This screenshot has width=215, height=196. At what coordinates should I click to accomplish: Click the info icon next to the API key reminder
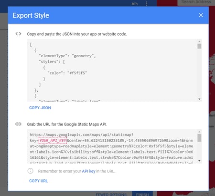click(x=31, y=171)
